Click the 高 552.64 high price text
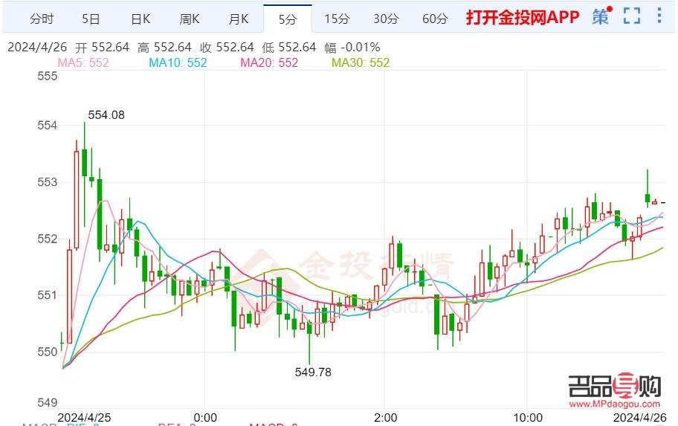Screen dimensions: 678x426 pyautogui.click(x=164, y=47)
